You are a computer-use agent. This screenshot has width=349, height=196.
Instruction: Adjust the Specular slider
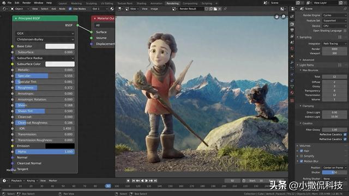point(45,76)
